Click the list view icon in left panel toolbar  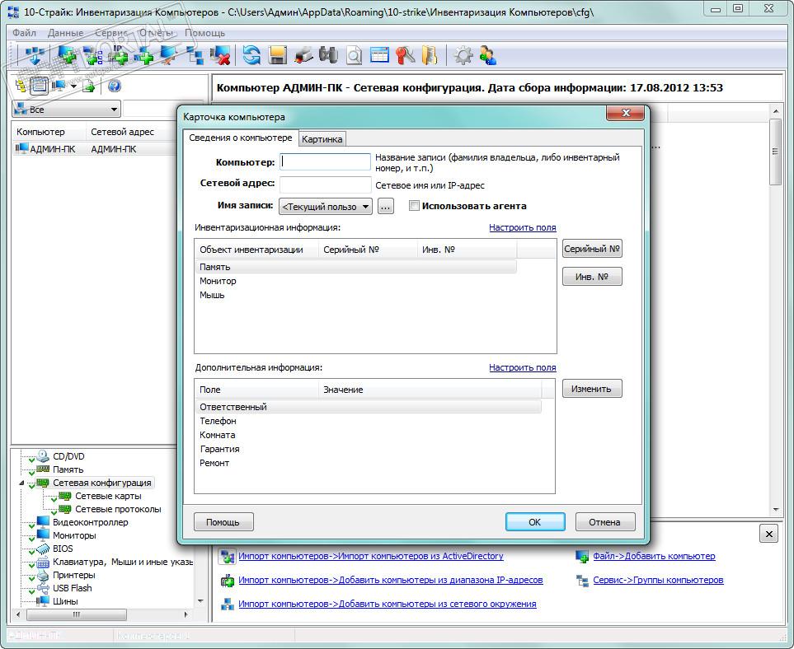(x=39, y=86)
